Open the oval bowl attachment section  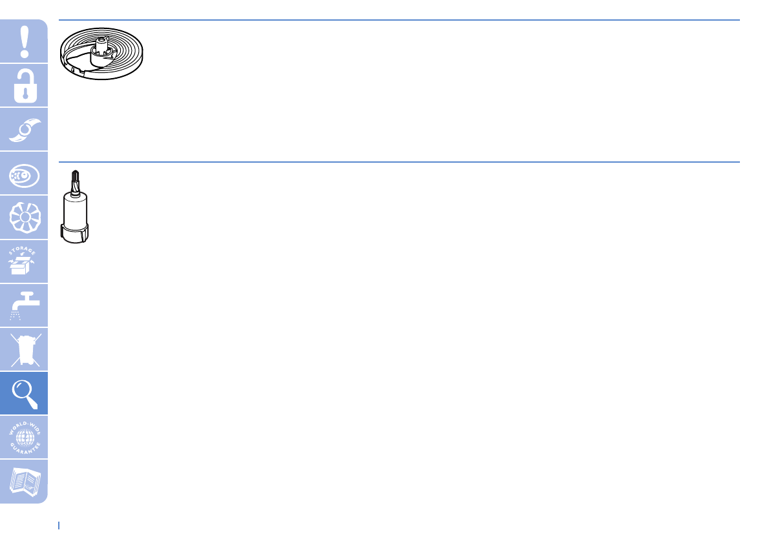[x=23, y=174]
